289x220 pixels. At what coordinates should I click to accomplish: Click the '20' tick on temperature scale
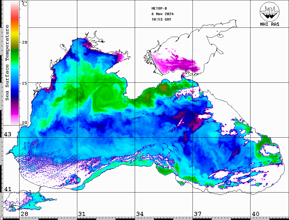[x=24, y=42]
